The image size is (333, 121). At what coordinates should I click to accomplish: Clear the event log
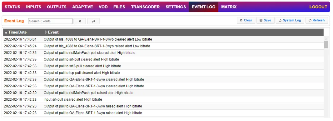[246, 20]
